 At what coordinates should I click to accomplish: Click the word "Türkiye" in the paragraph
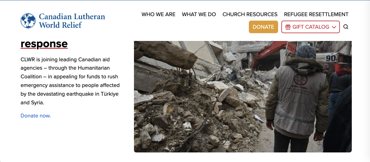[x=107, y=94]
